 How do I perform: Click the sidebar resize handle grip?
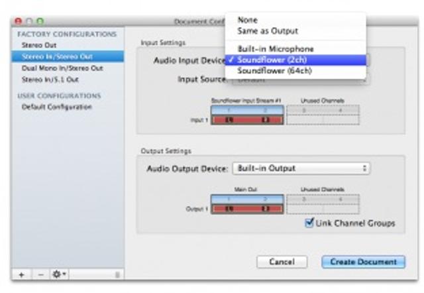(117, 275)
